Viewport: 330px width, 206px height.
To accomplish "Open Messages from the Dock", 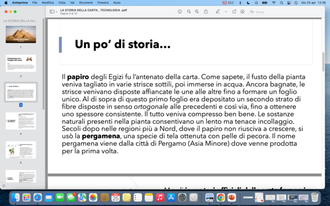I will tap(71, 197).
